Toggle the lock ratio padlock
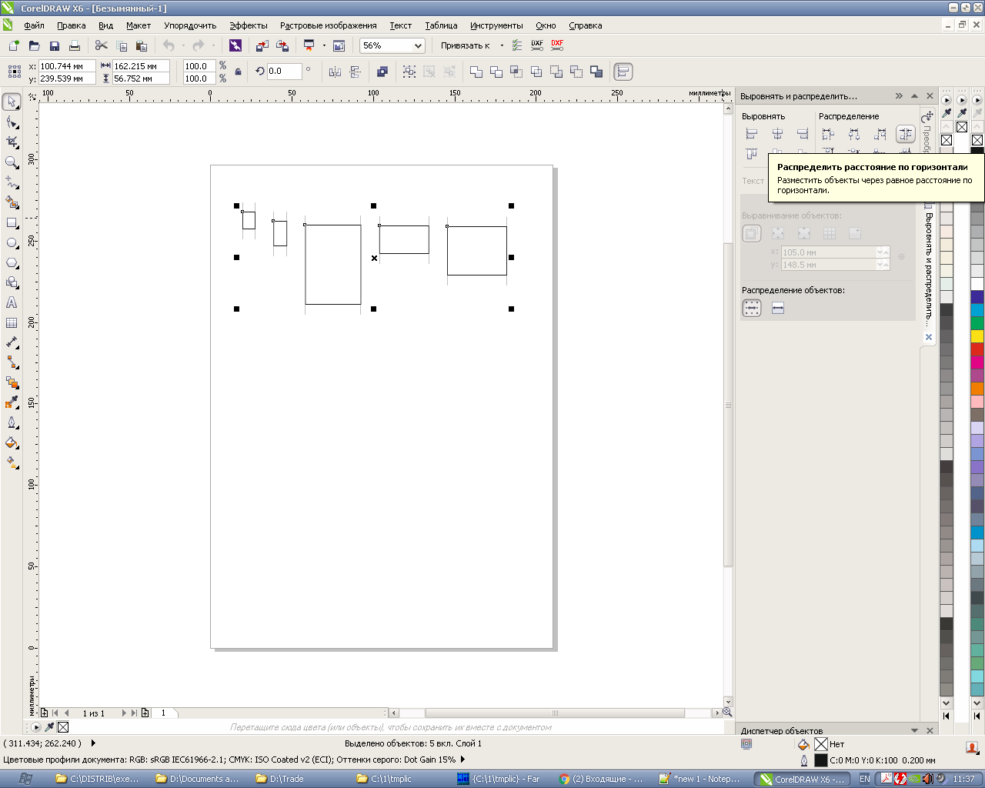 tap(239, 72)
